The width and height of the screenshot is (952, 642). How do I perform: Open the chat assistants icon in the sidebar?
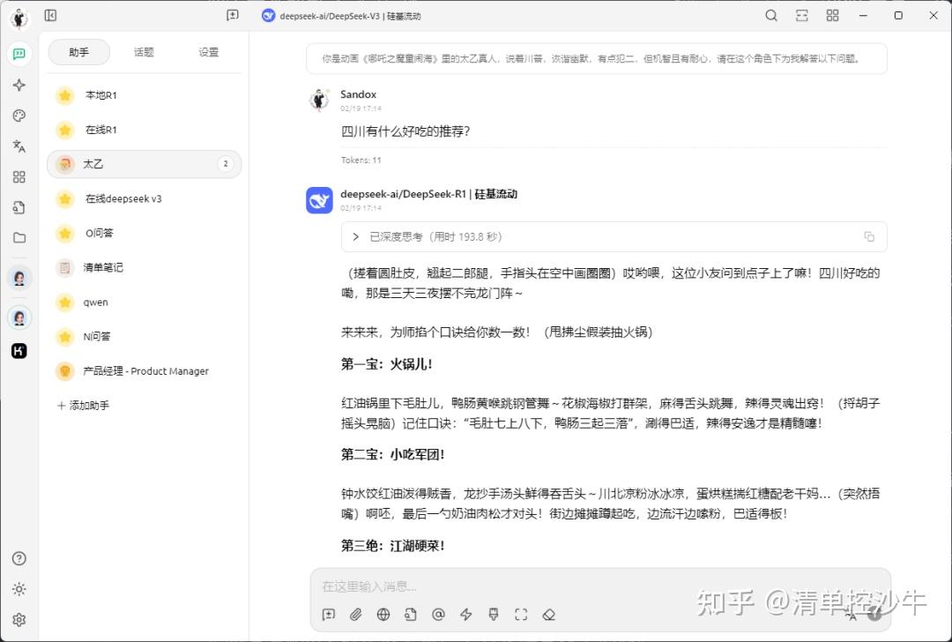tap(19, 54)
